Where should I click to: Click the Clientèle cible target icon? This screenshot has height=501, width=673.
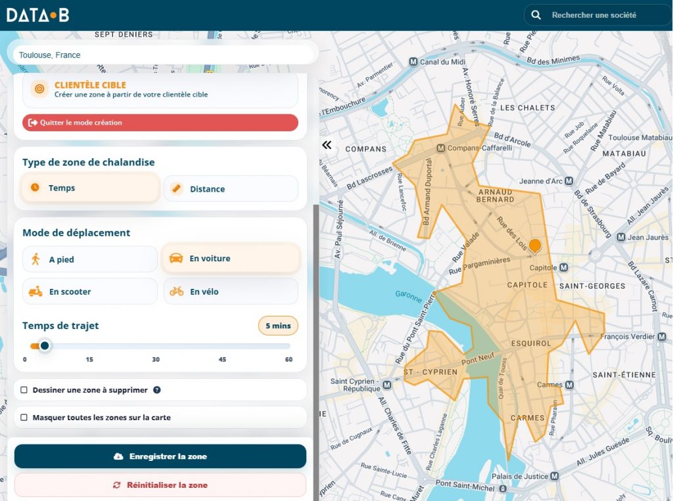point(39,89)
